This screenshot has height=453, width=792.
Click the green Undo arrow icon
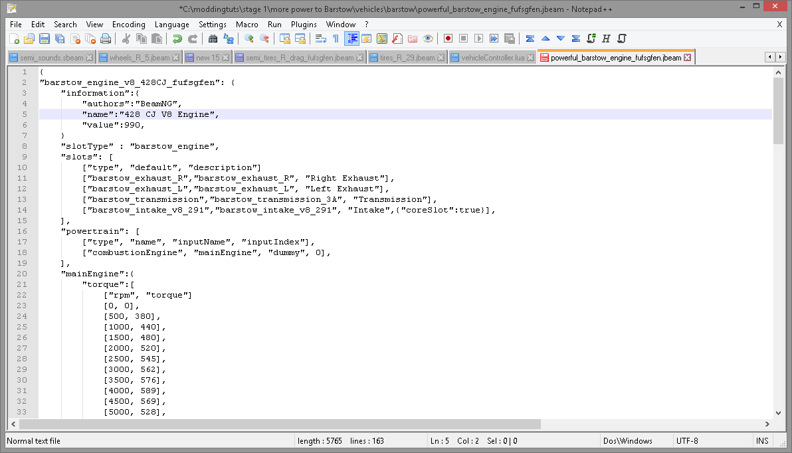pyautogui.click(x=177, y=39)
